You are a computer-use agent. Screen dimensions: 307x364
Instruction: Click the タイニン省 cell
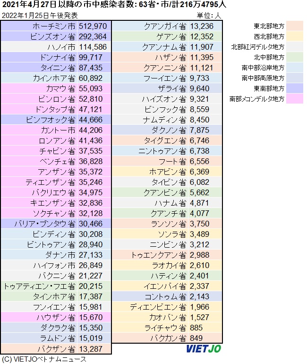[x=39, y=68]
